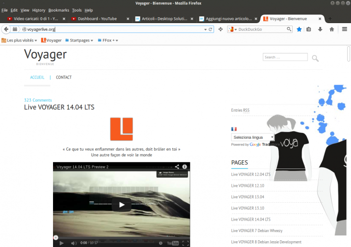
Task: Open the Firefox downloads arrow icon
Action: pyautogui.click(x=320, y=29)
